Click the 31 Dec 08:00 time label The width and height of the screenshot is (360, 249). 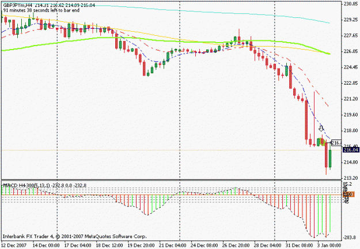[x=299, y=246]
